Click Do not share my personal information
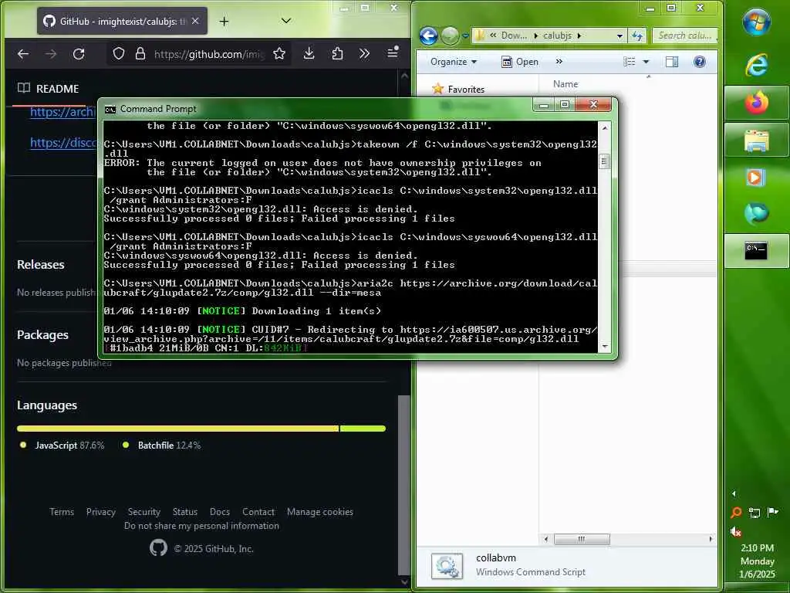 [x=201, y=525]
